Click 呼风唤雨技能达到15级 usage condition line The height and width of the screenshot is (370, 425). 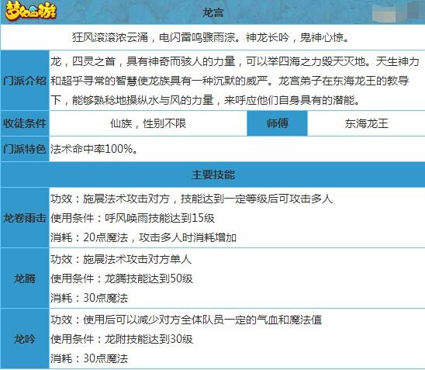click(133, 218)
